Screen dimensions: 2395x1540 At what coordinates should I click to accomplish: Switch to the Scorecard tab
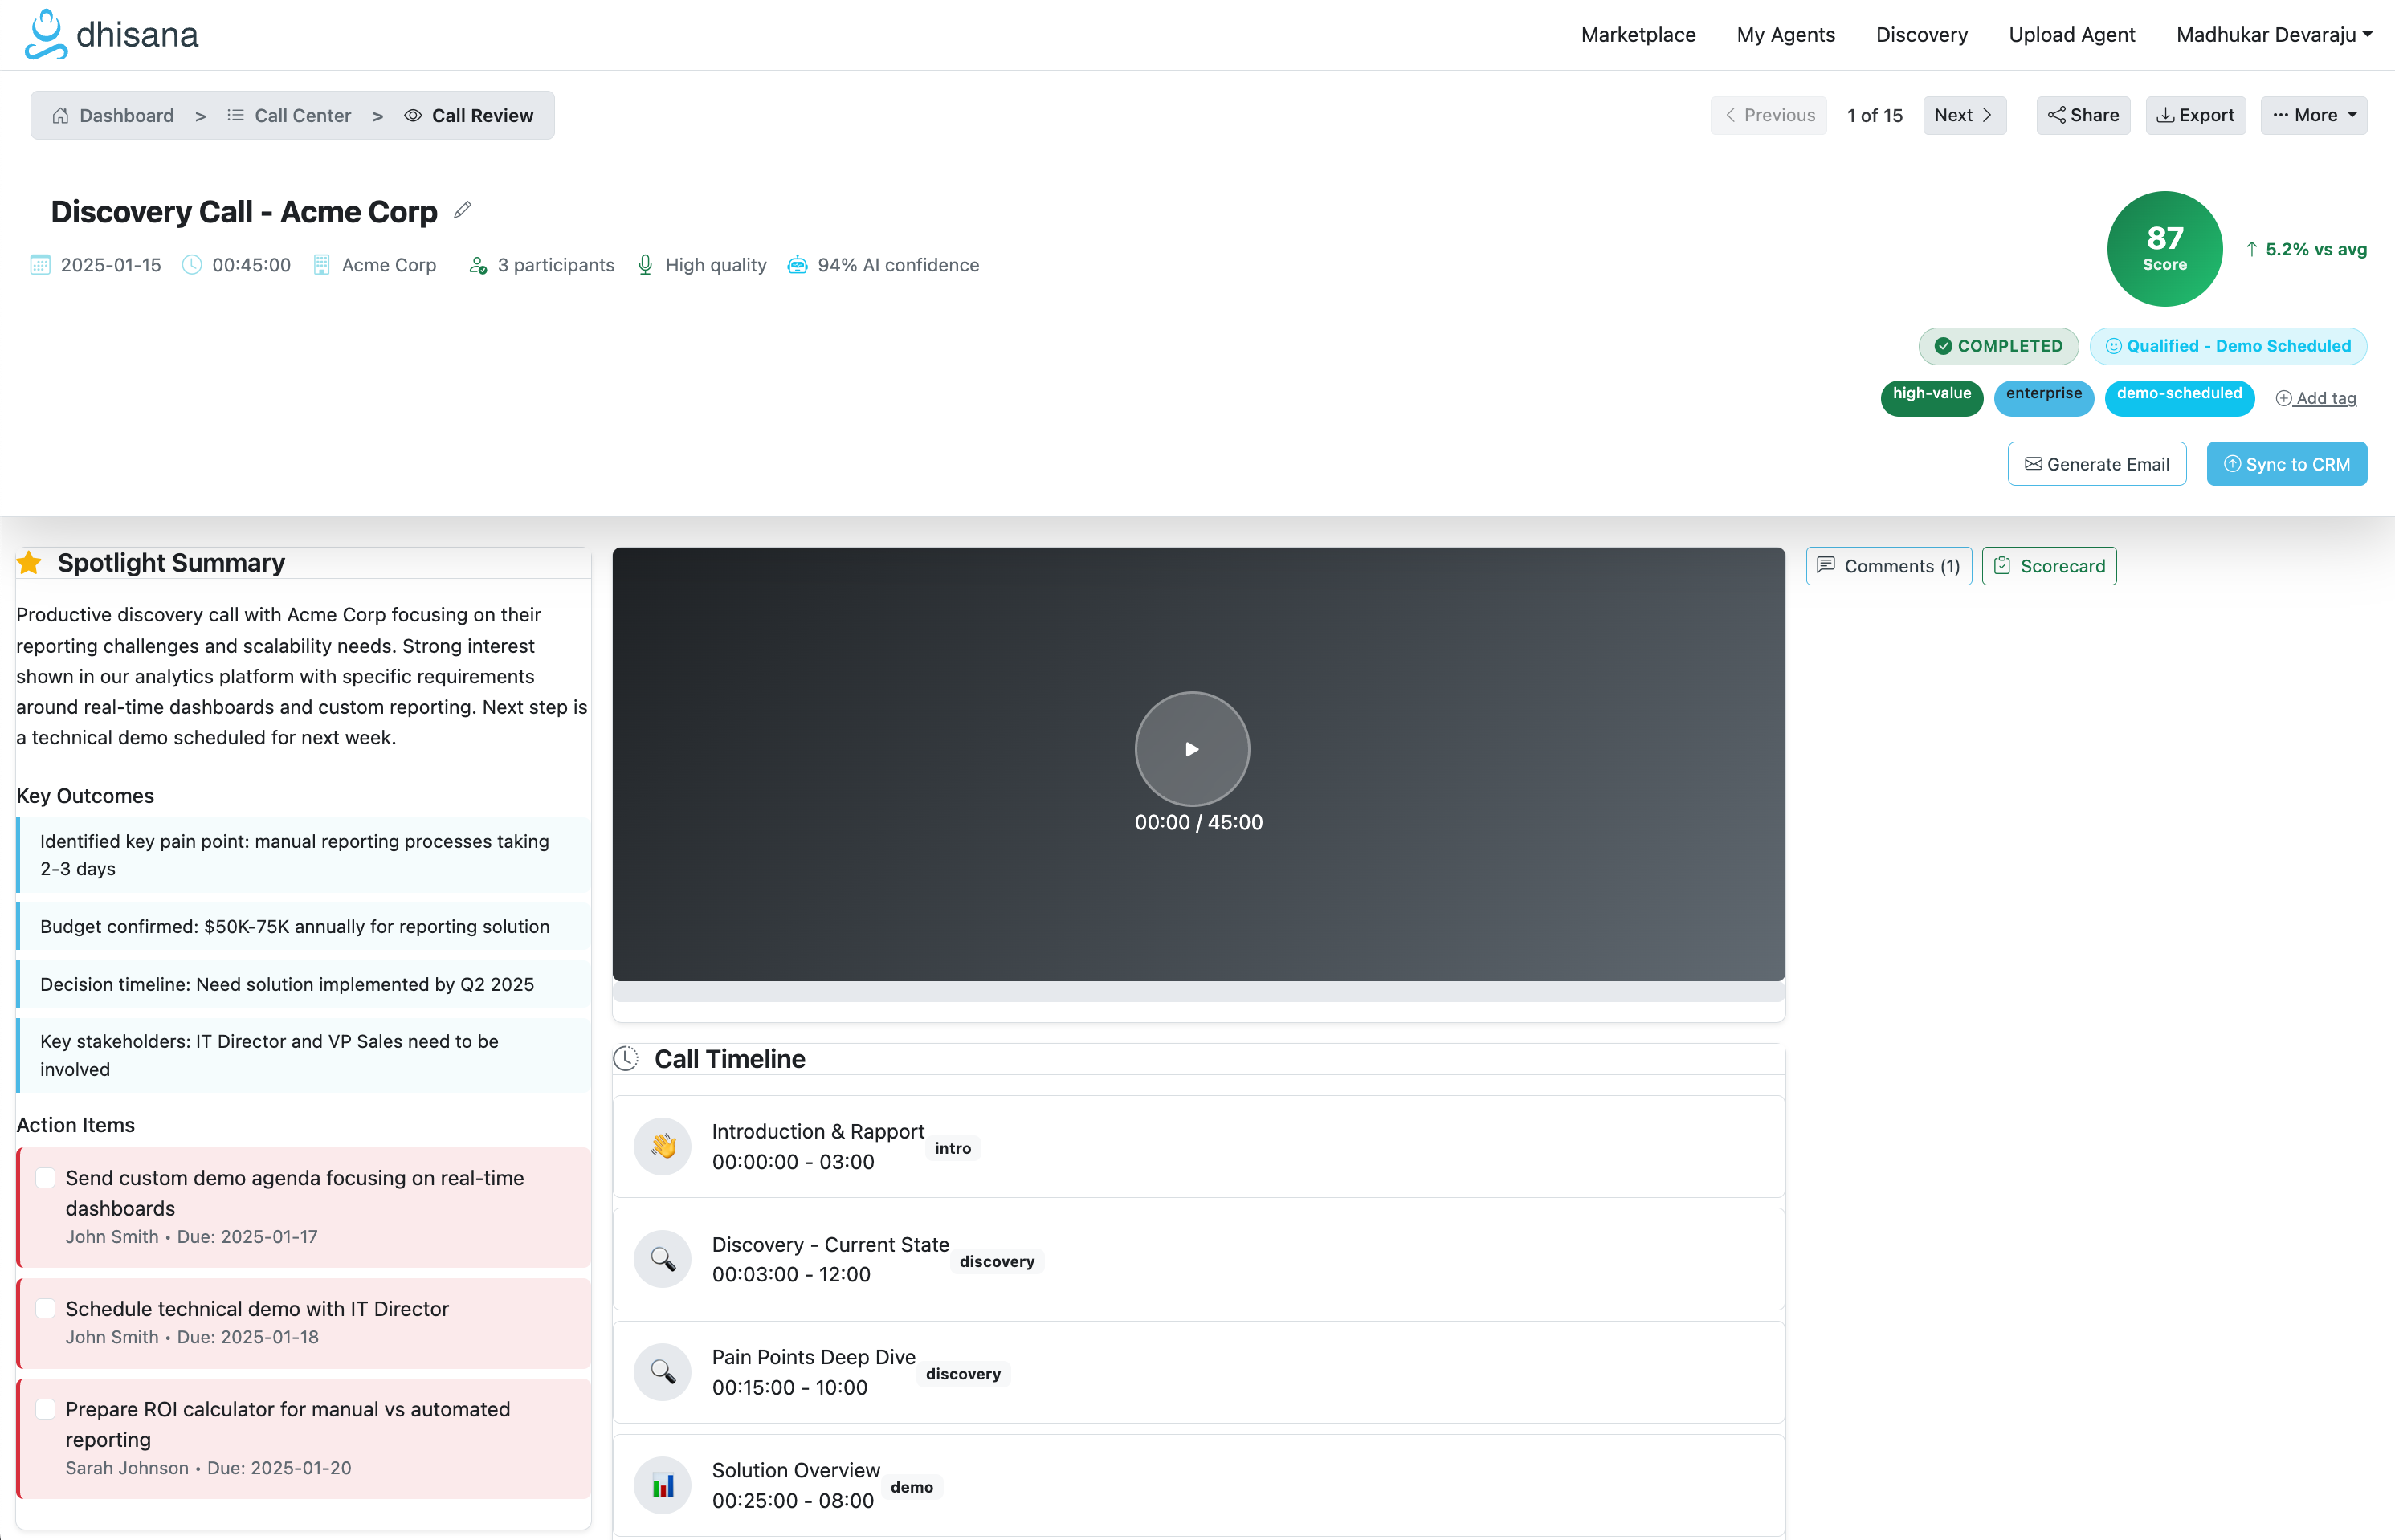coord(2048,566)
